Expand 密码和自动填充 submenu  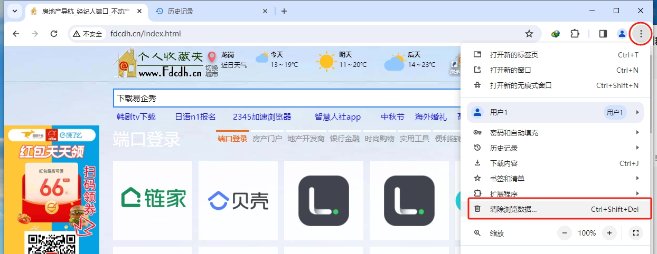[x=556, y=133]
